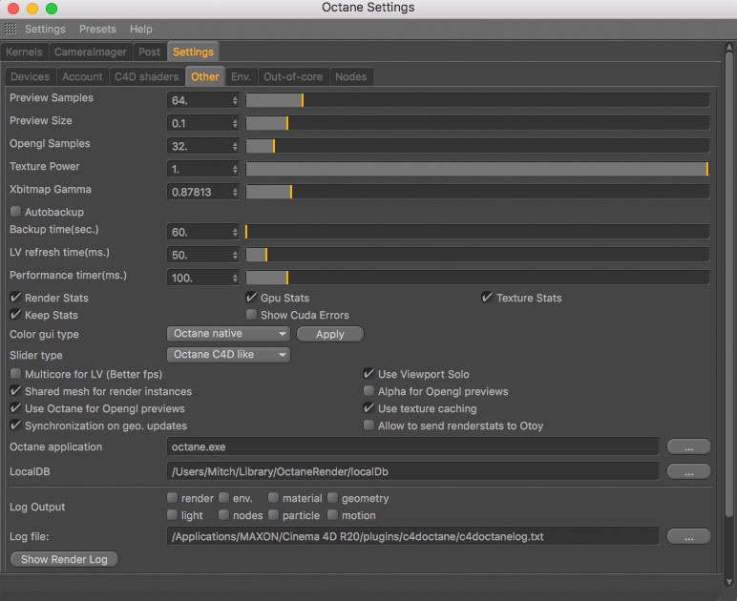Open the C4D shaders sub-tab
737x601 pixels.
[147, 77]
